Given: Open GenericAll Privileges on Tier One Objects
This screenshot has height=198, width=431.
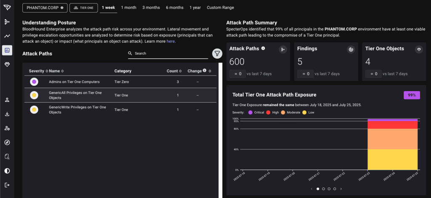Looking at the screenshot, I should click(x=120, y=95).
